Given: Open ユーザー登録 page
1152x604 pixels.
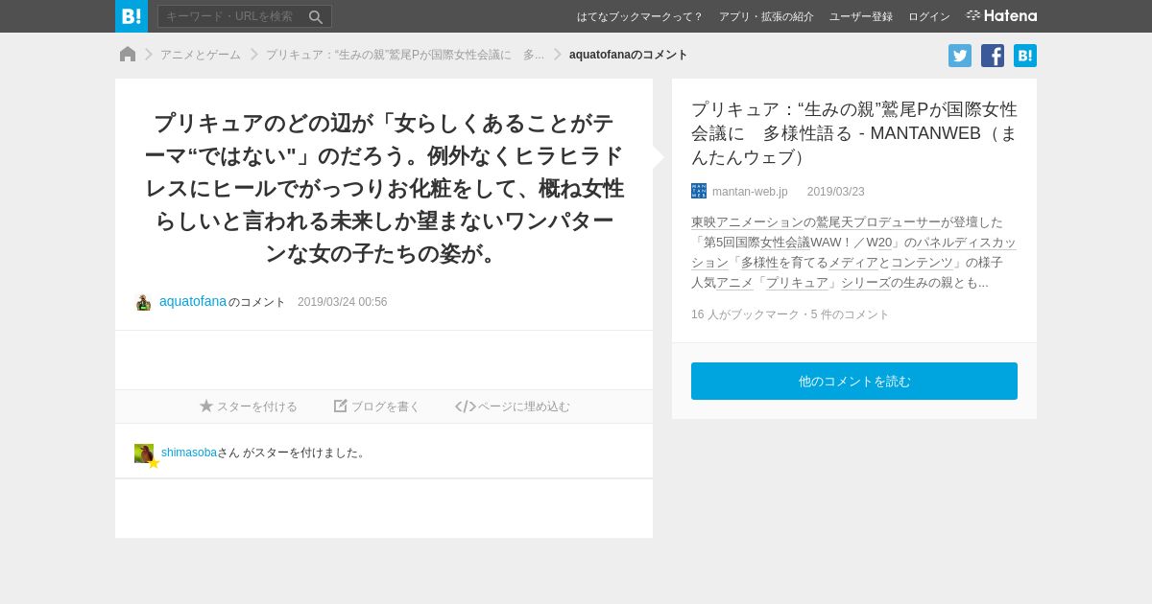Looking at the screenshot, I should [861, 16].
